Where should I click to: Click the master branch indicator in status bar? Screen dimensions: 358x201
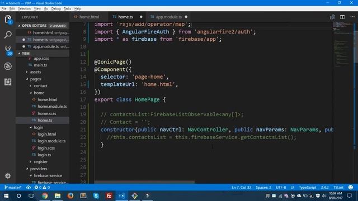click(x=13, y=188)
